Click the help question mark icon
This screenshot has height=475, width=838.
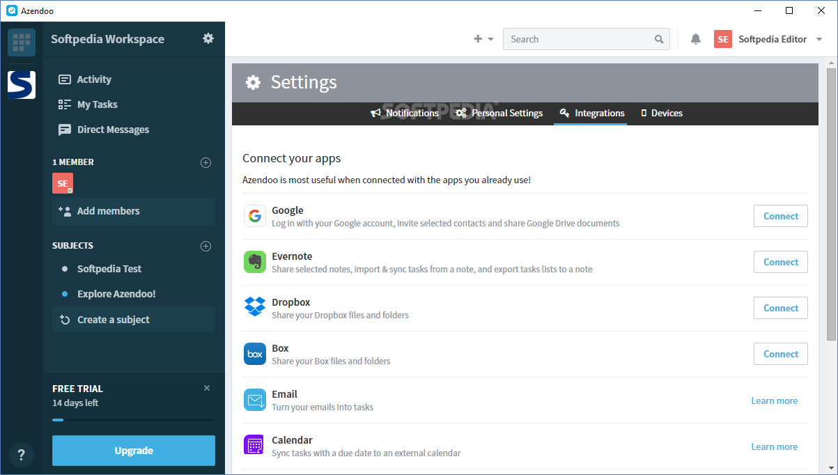tap(22, 455)
